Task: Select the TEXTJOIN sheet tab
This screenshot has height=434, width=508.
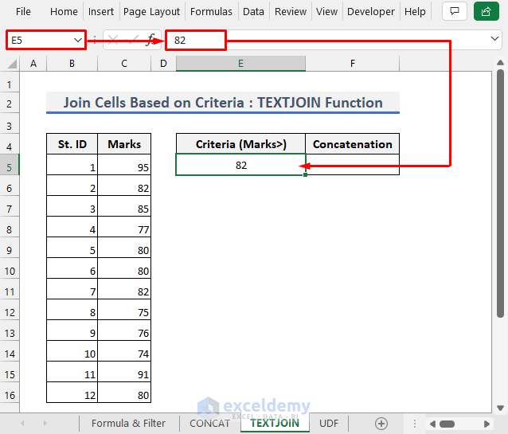Action: tap(275, 423)
